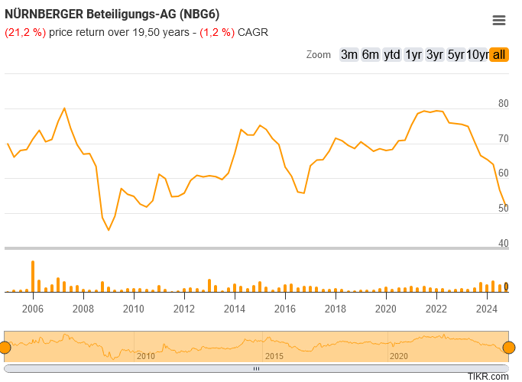Image resolution: width=522 pixels, height=382 pixels.
Task: Click the right navigator range handle
Action: coord(509,348)
